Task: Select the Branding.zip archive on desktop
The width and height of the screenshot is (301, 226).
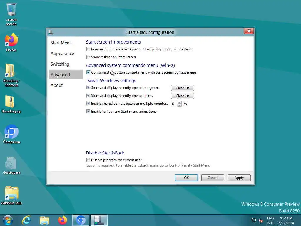Action: click(11, 104)
